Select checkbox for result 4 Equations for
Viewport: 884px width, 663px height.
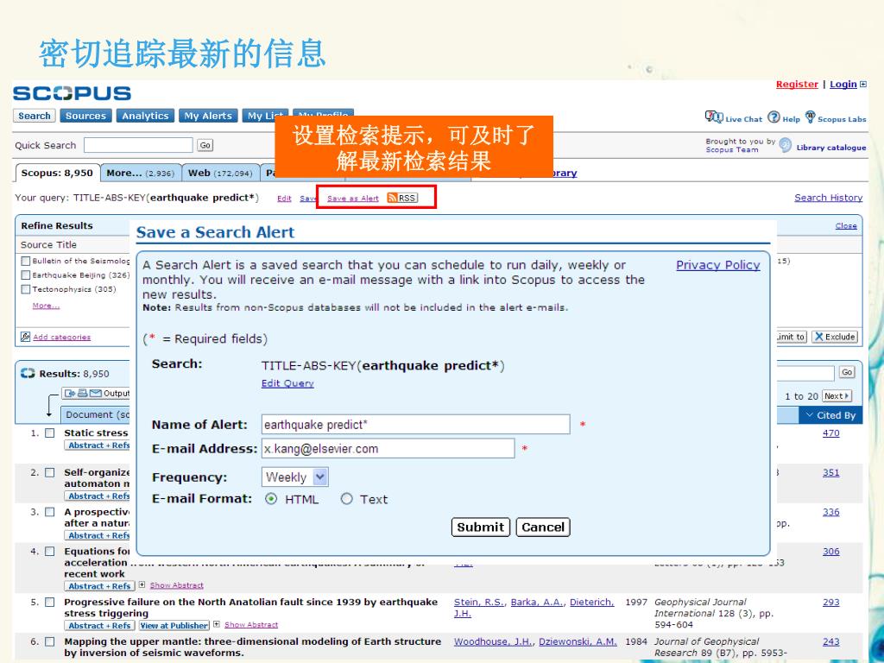pyautogui.click(x=49, y=552)
